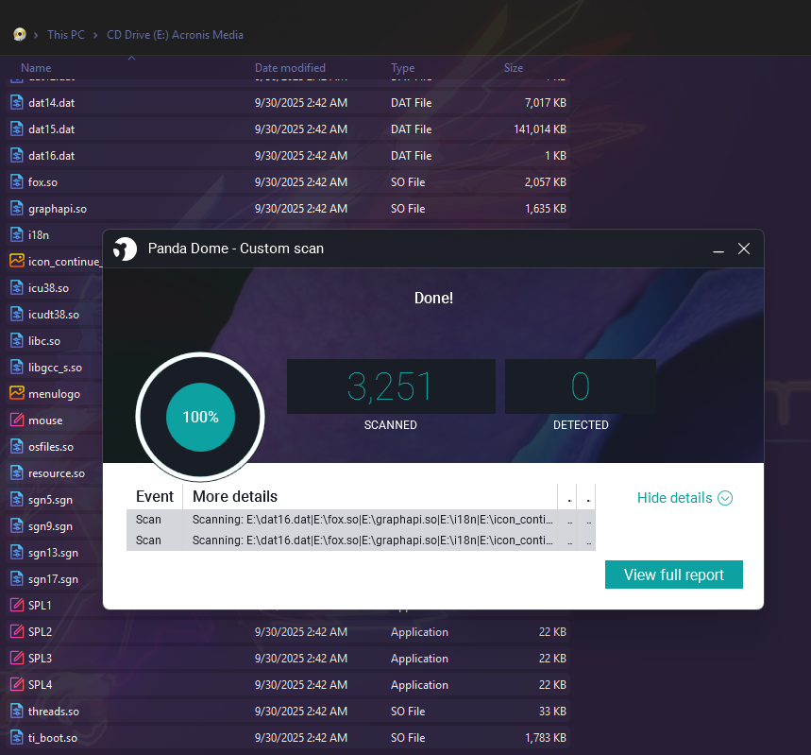This screenshot has height=755, width=811.
Task: Click the sgn9.sgn file icon
Action: 17,525
